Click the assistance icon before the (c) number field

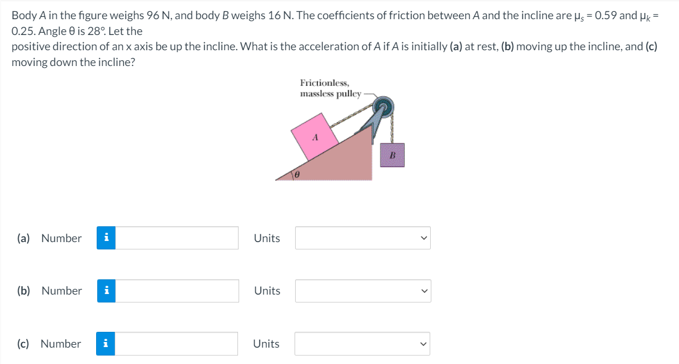(106, 343)
